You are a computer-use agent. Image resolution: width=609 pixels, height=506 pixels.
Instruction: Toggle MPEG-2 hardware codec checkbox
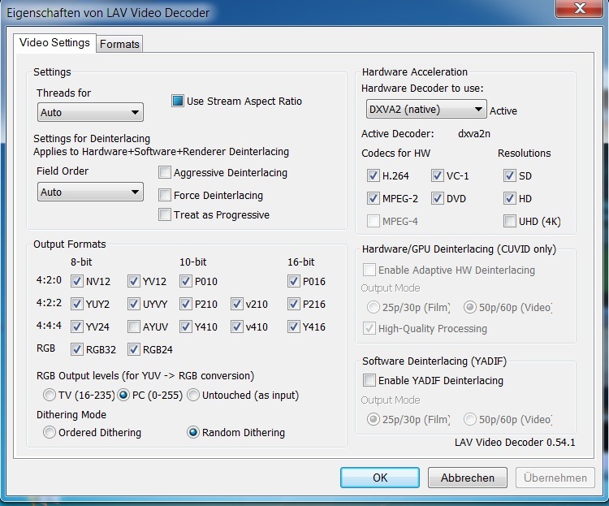coord(374,199)
